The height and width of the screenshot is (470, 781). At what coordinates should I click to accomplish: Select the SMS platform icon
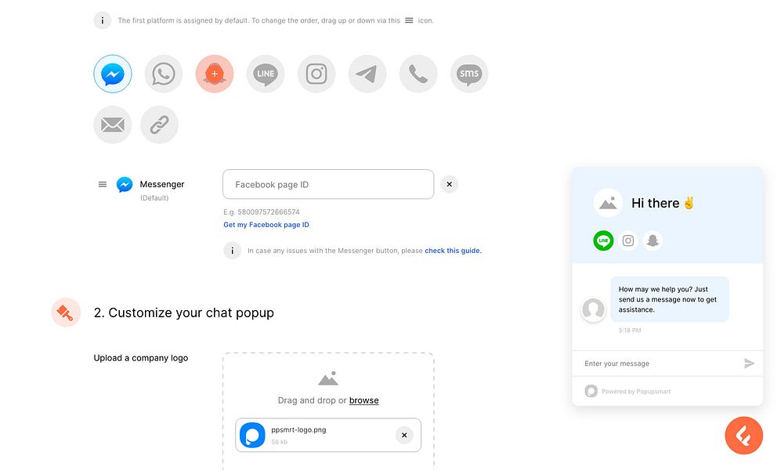tap(468, 73)
